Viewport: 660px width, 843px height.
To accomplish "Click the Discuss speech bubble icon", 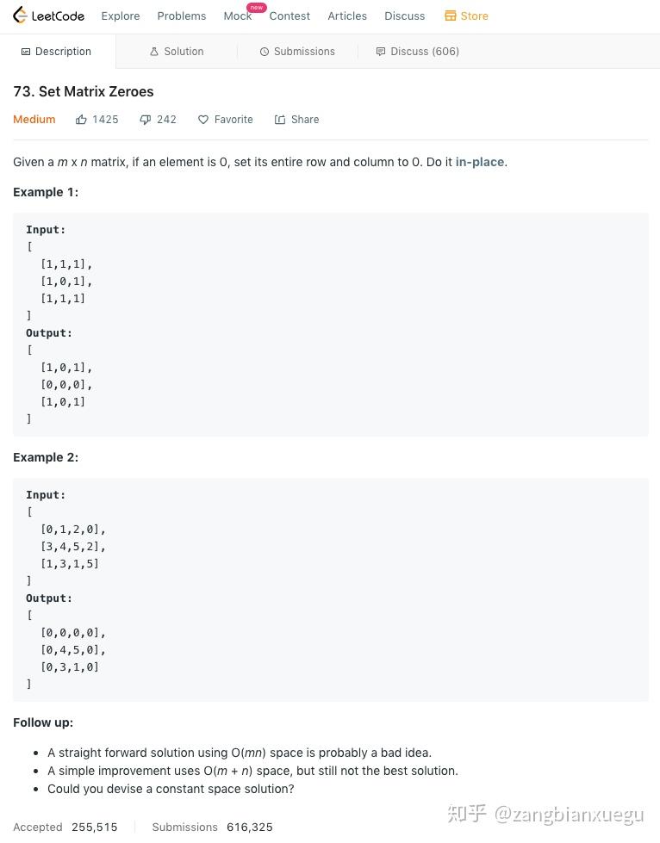I will (x=381, y=52).
